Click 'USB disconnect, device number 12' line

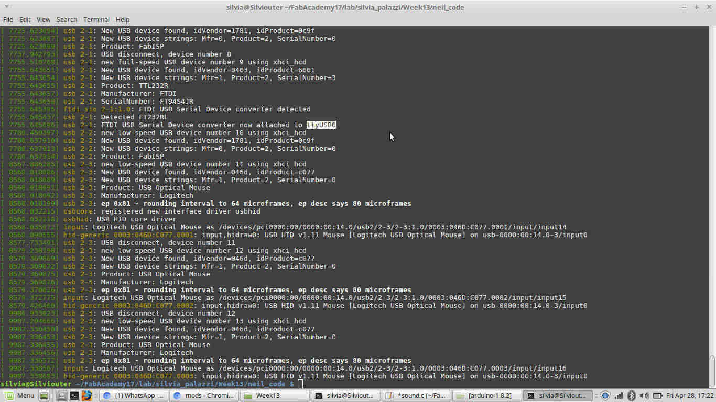point(168,314)
